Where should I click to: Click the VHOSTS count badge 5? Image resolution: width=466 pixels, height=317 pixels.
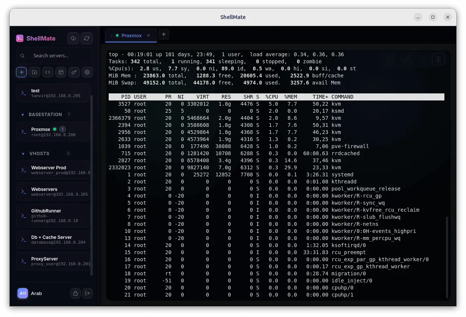tap(68, 154)
